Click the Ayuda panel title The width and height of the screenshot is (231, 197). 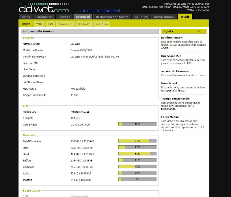pos(168,31)
